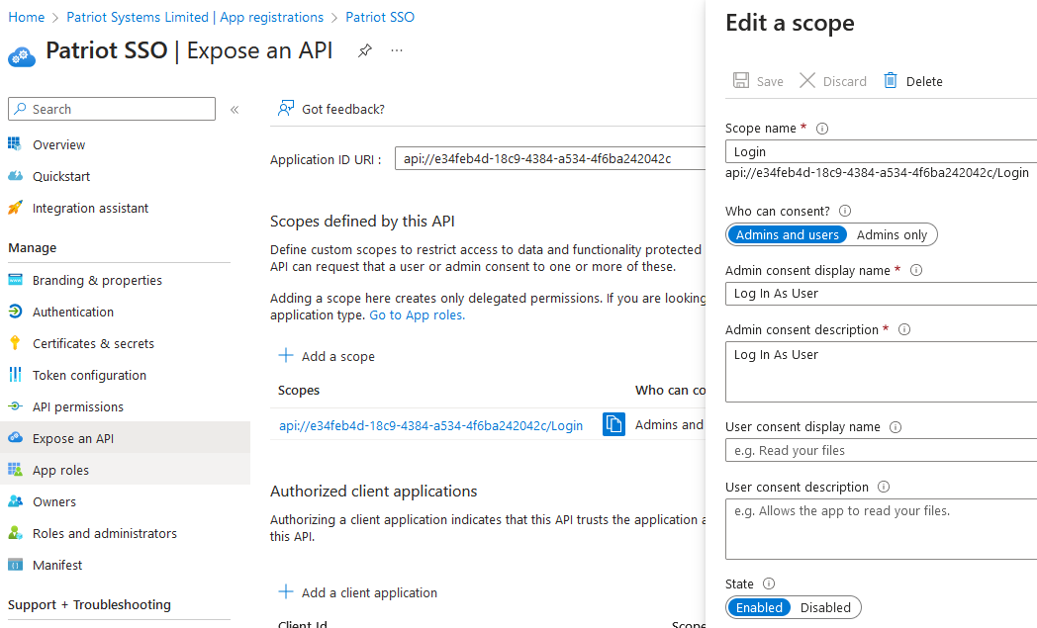
Task: Edit the Admin consent description box
Action: 881,372
